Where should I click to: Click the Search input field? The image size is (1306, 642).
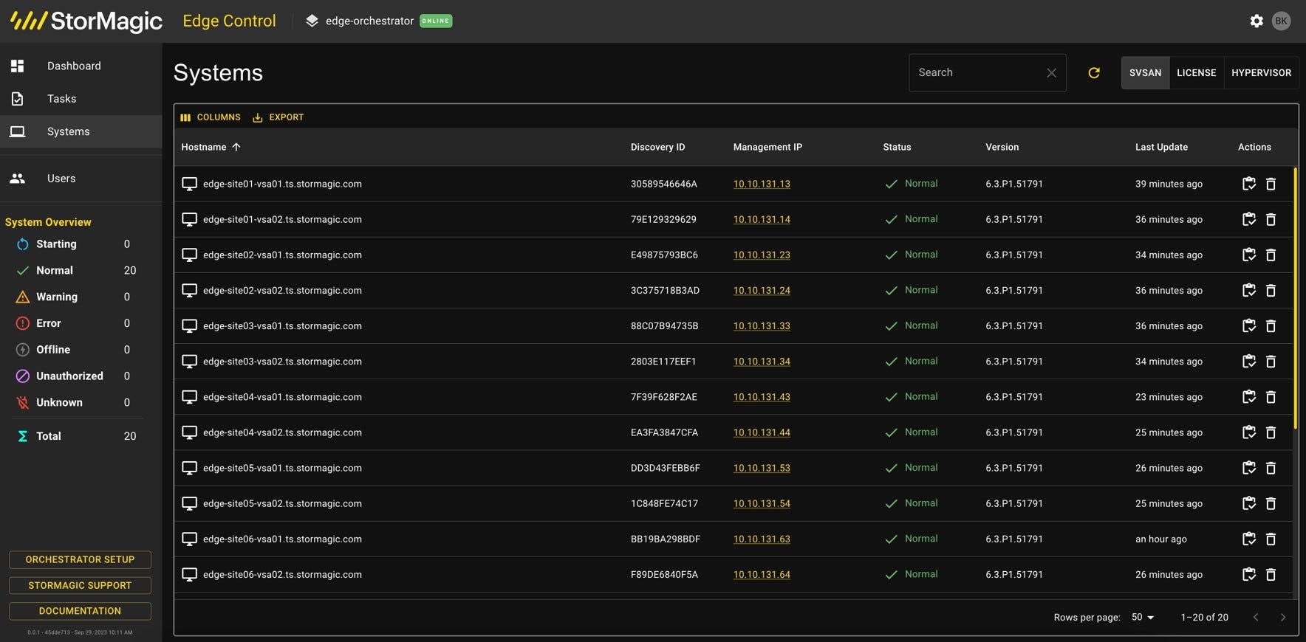point(977,73)
